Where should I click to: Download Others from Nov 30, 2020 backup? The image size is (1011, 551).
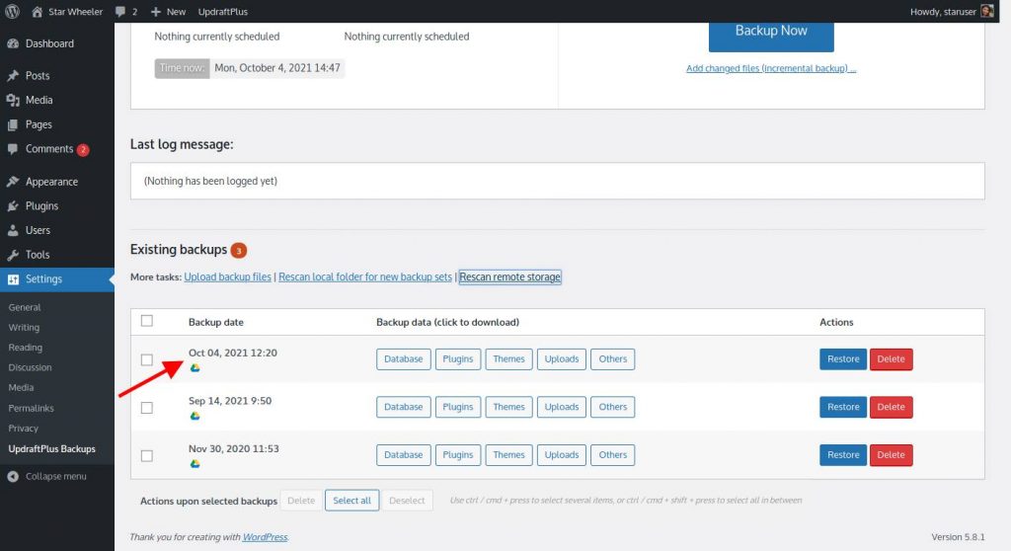pos(612,455)
